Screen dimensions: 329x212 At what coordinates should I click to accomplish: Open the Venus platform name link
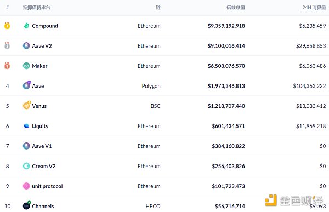[x=39, y=106]
